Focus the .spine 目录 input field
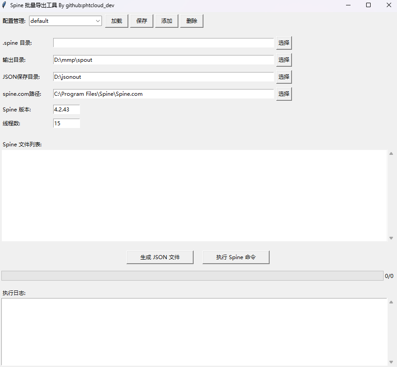This screenshot has height=367, width=397. [164, 43]
